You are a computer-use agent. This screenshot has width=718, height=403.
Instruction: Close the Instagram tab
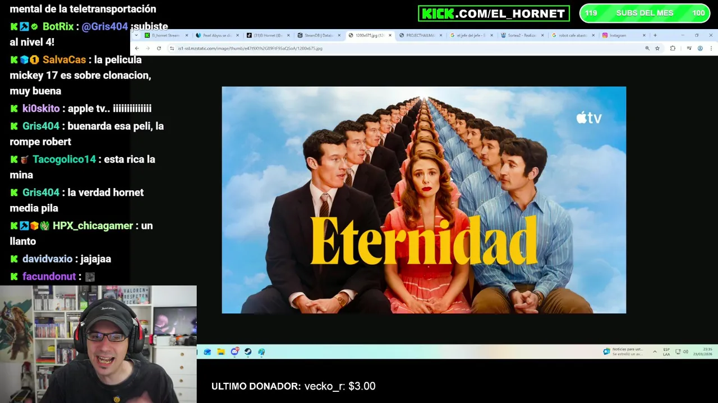[x=644, y=35]
